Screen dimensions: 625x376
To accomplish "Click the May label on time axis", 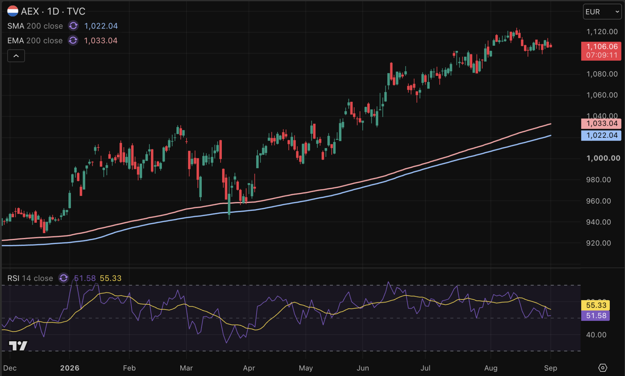I will point(306,368).
